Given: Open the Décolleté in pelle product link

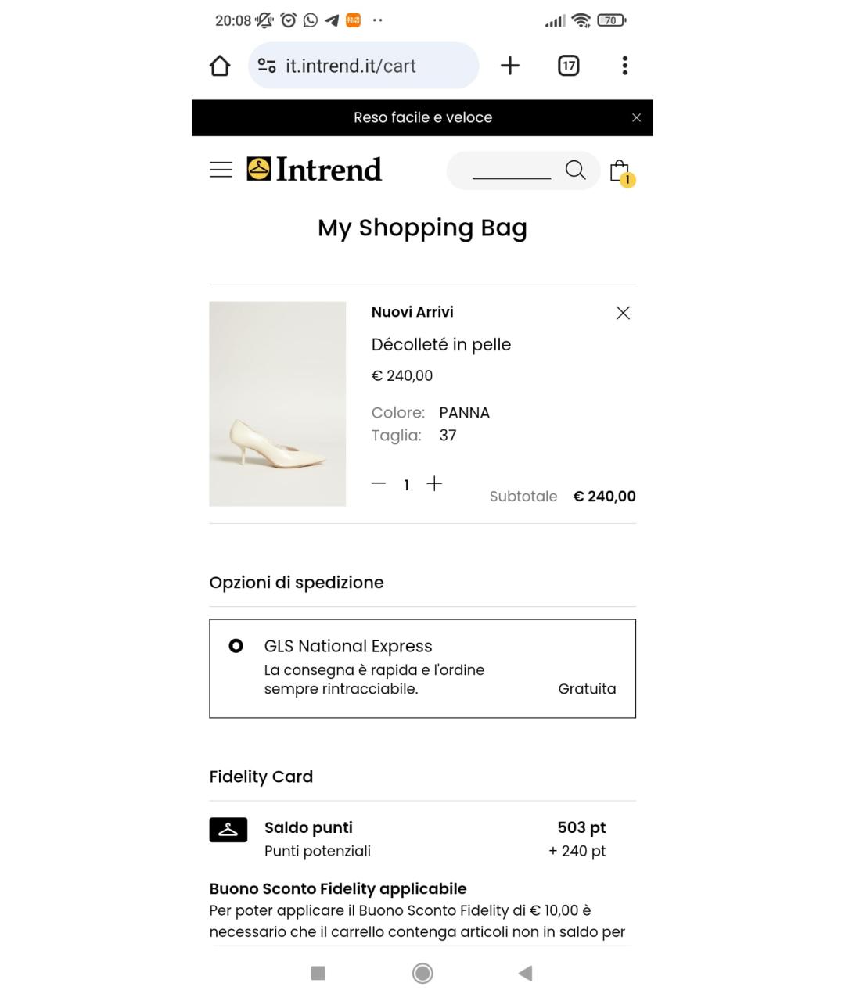Looking at the screenshot, I should (x=440, y=345).
